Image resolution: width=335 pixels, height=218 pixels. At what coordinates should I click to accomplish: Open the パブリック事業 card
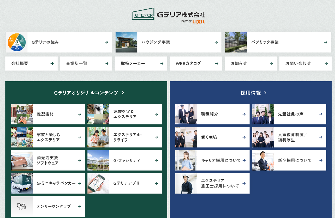(x=278, y=42)
